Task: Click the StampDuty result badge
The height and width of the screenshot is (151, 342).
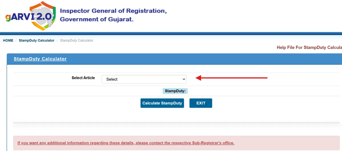Action: click(175, 91)
